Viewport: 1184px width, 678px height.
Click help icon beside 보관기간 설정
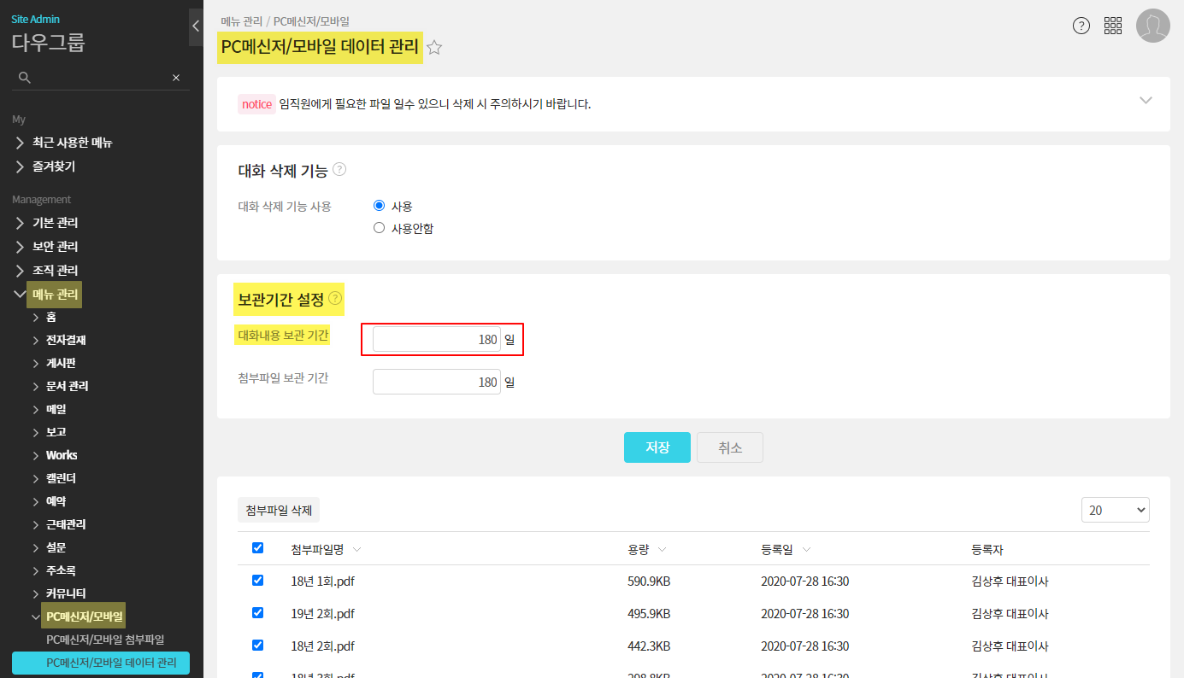335,298
